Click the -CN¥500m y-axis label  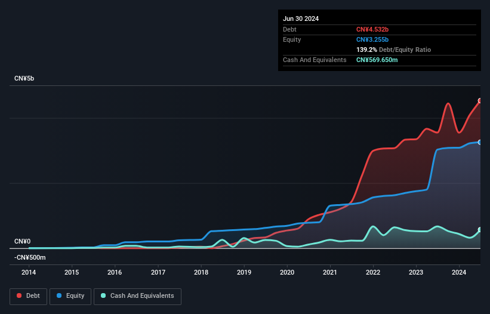coord(30,257)
